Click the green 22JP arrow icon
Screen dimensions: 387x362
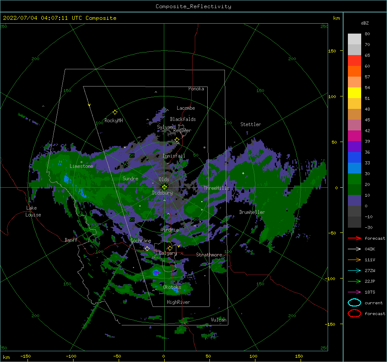pos(354,281)
